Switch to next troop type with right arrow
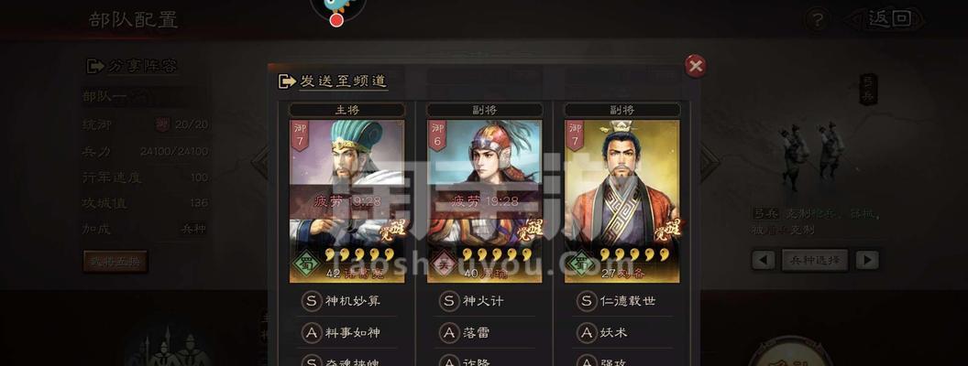The height and width of the screenshot is (366, 968). pyautogui.click(x=867, y=260)
